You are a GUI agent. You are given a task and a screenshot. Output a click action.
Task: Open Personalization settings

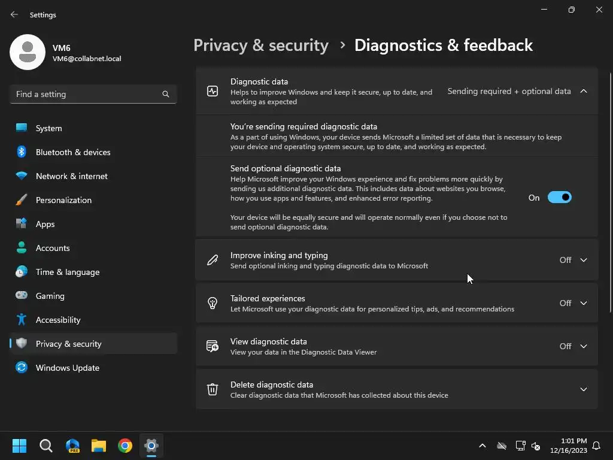pyautogui.click(x=93, y=200)
